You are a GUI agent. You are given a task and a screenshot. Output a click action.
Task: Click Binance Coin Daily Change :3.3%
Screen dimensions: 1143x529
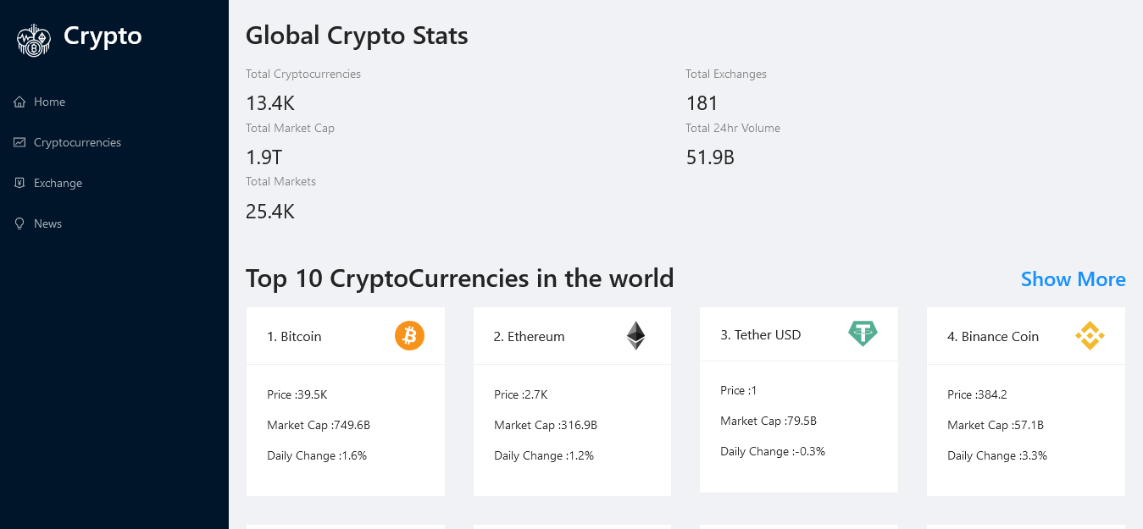click(997, 455)
